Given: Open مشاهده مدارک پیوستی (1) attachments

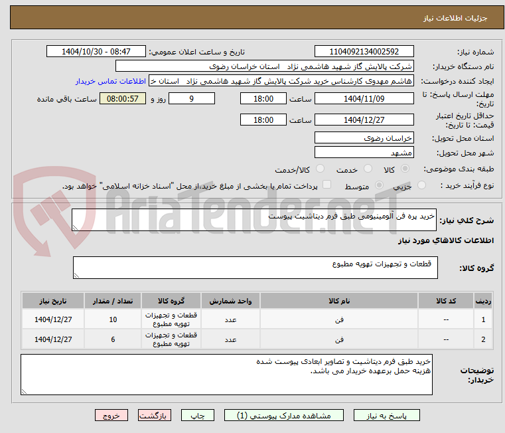Looking at the screenshot, I should coord(284,415).
